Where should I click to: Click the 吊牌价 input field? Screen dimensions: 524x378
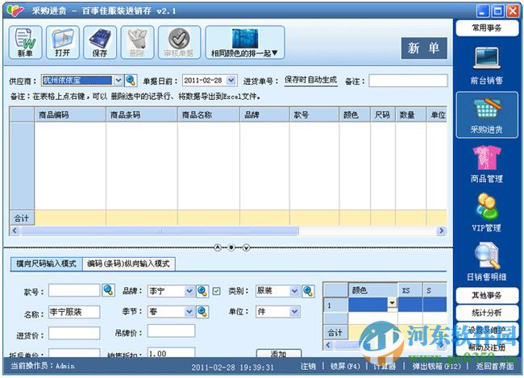point(171,331)
